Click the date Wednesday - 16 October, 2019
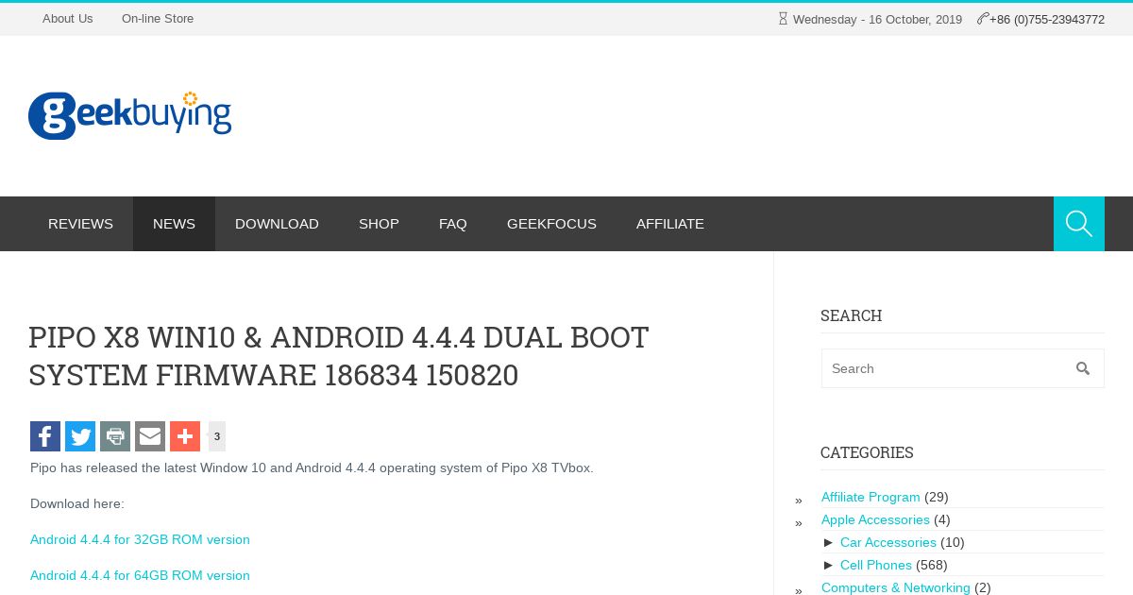Viewport: 1133px width, 595px height. pyautogui.click(x=877, y=19)
